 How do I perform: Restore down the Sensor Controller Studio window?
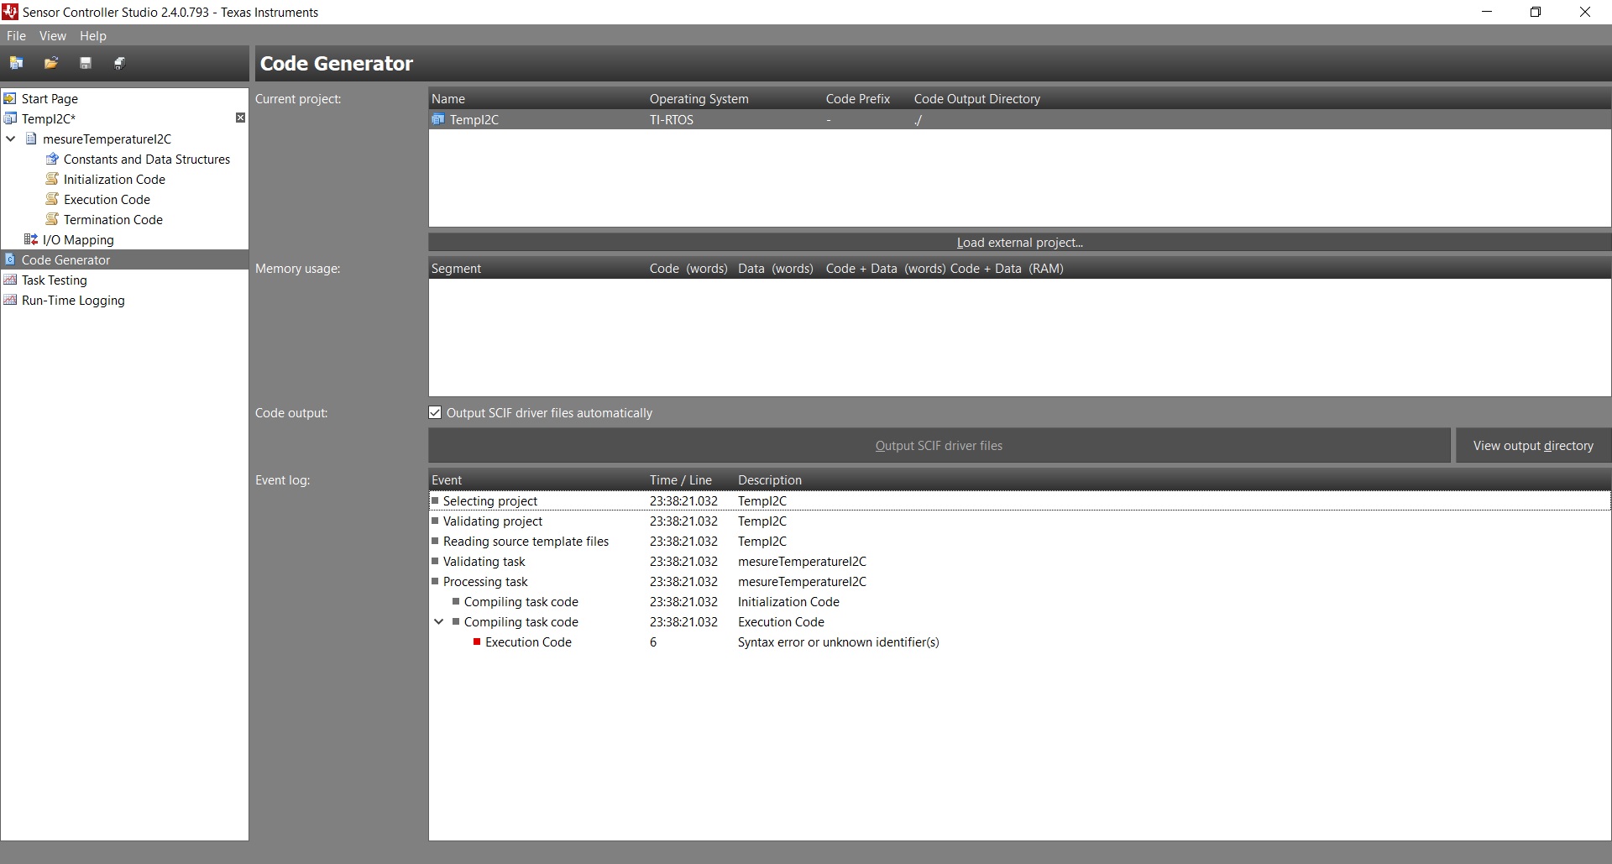1536,12
